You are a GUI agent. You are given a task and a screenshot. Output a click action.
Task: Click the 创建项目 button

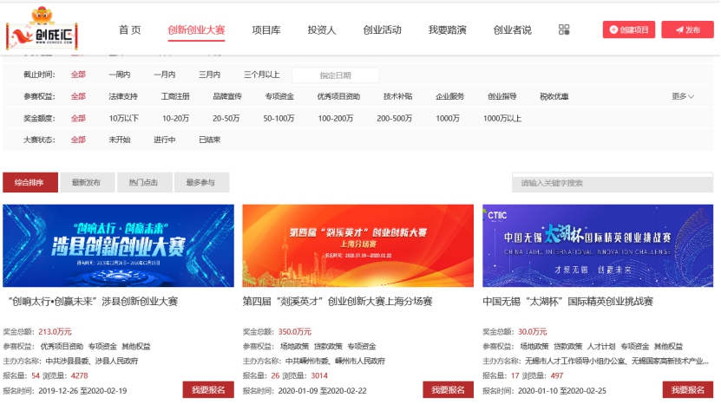628,29
